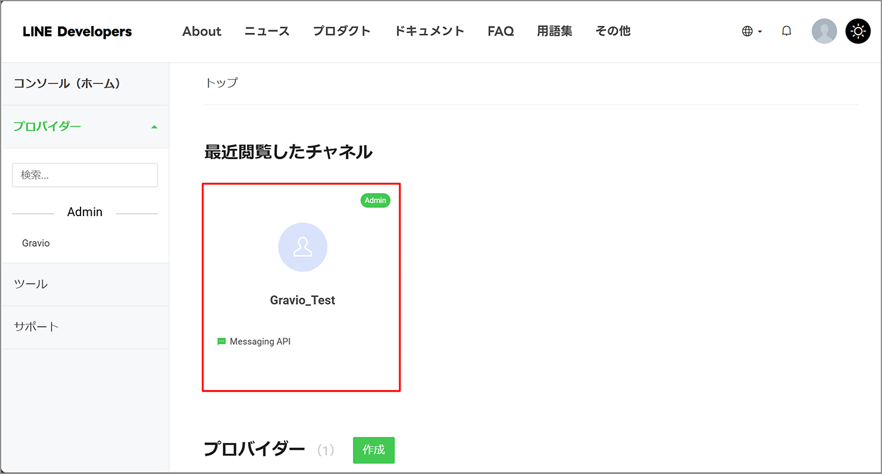
Task: Open the About menu item
Action: coord(202,31)
